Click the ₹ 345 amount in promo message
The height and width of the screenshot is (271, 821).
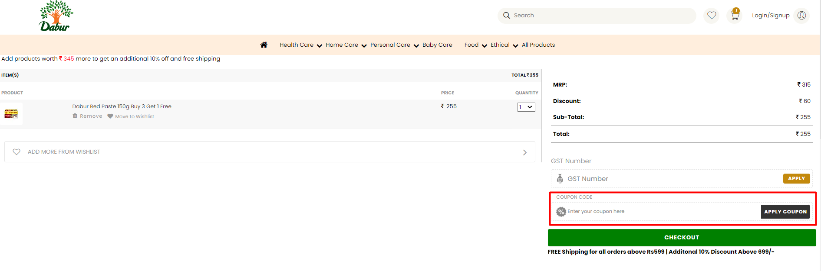click(x=66, y=59)
